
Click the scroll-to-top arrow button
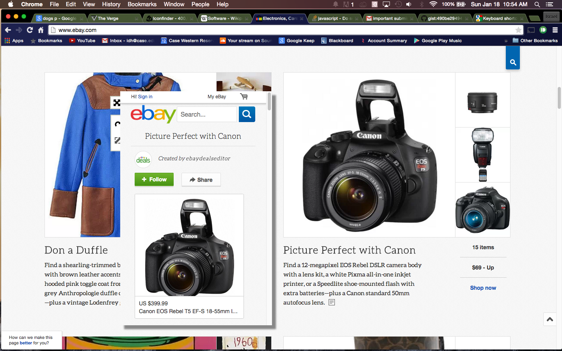[550, 319]
